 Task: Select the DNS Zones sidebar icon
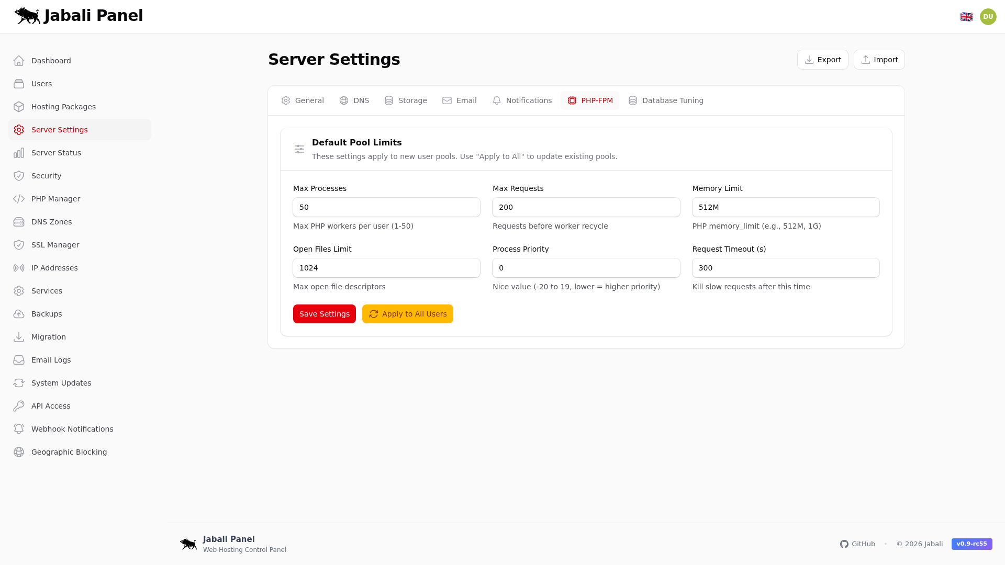(x=19, y=222)
